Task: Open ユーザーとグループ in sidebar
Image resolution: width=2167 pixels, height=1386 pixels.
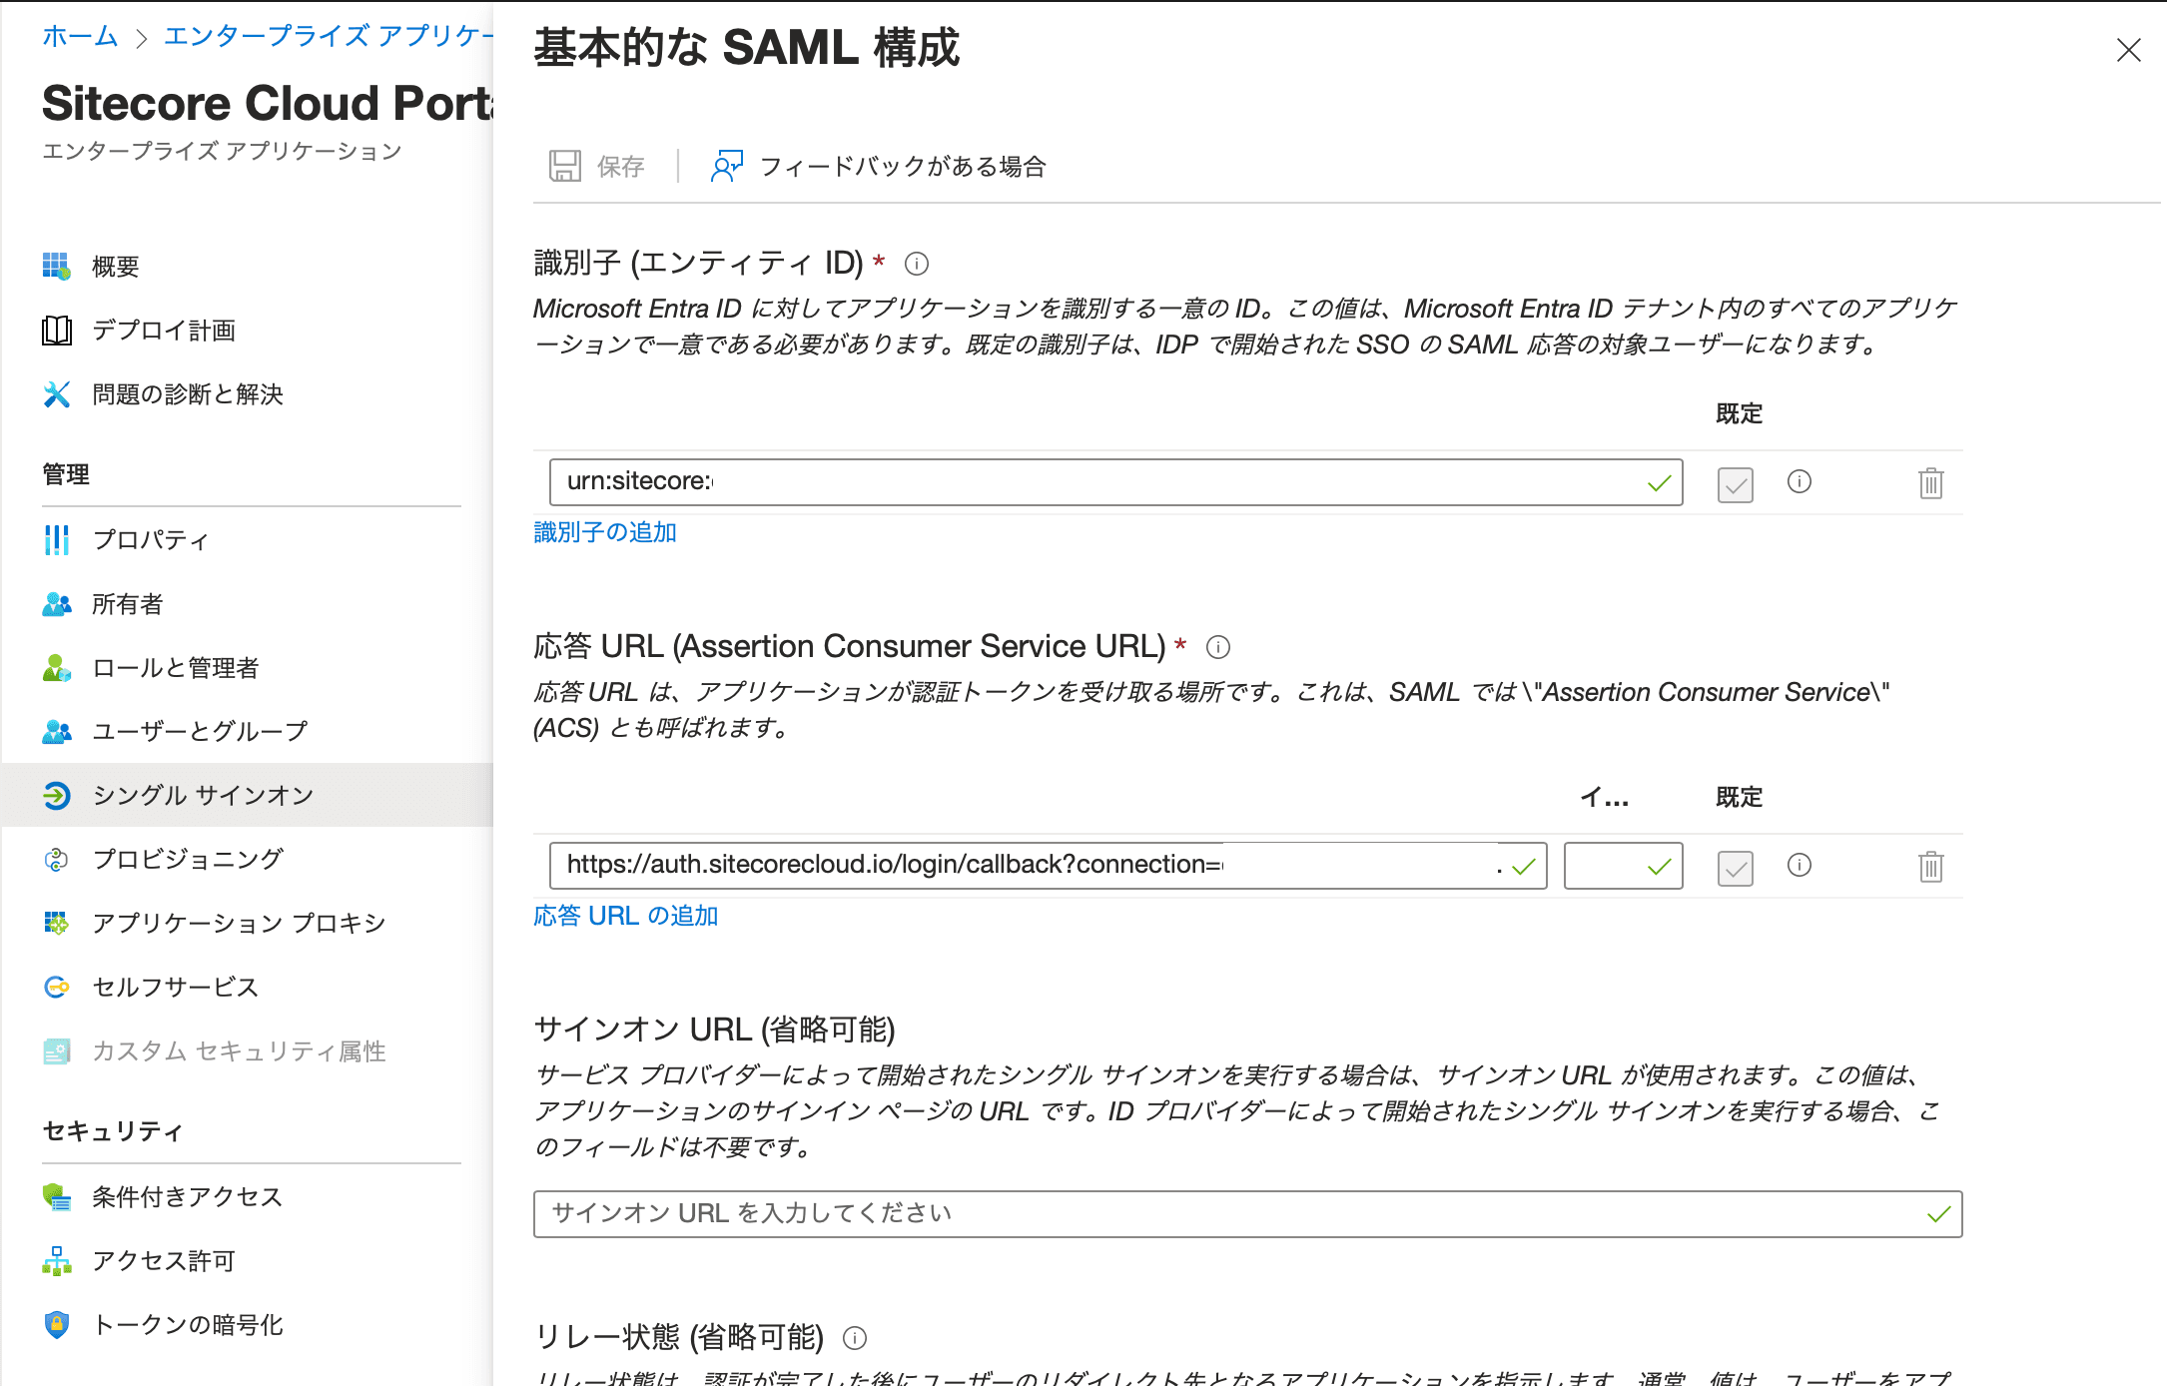Action: 199,731
